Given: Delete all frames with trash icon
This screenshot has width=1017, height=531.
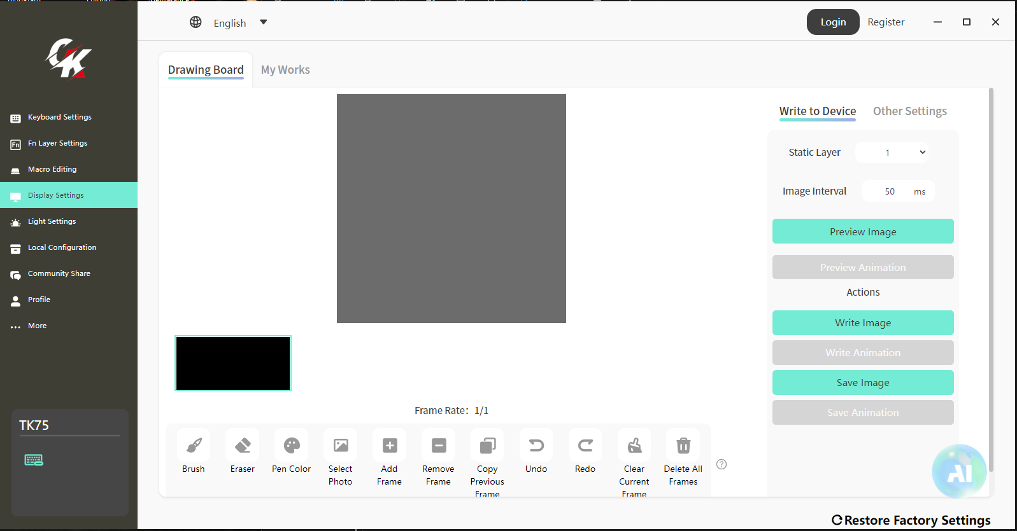Looking at the screenshot, I should coord(683,446).
